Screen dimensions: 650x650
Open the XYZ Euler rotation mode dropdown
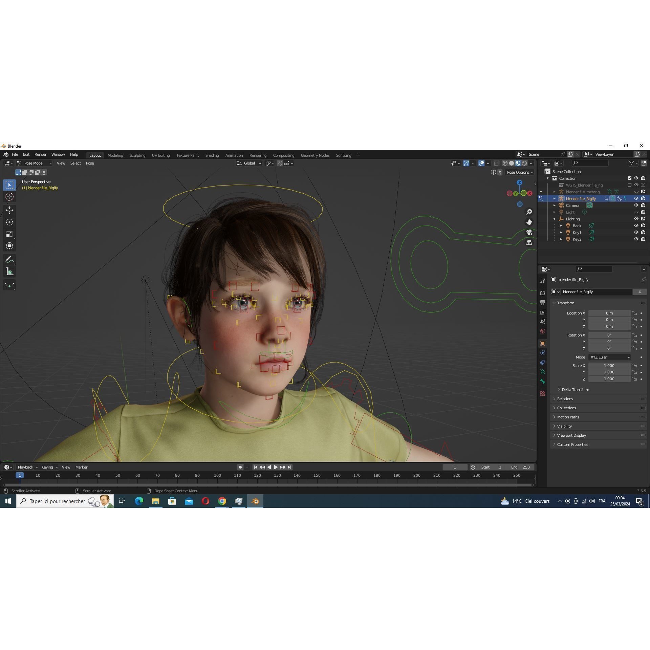point(610,357)
